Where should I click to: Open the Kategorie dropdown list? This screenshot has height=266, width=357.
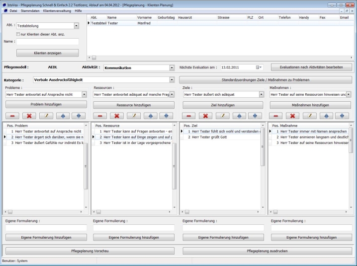pos(172,79)
